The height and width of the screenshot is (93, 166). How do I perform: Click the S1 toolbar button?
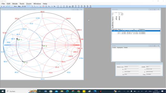click(x=23, y=6)
